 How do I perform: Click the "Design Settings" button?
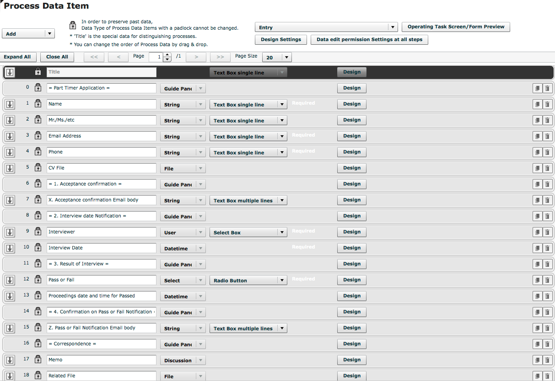280,40
